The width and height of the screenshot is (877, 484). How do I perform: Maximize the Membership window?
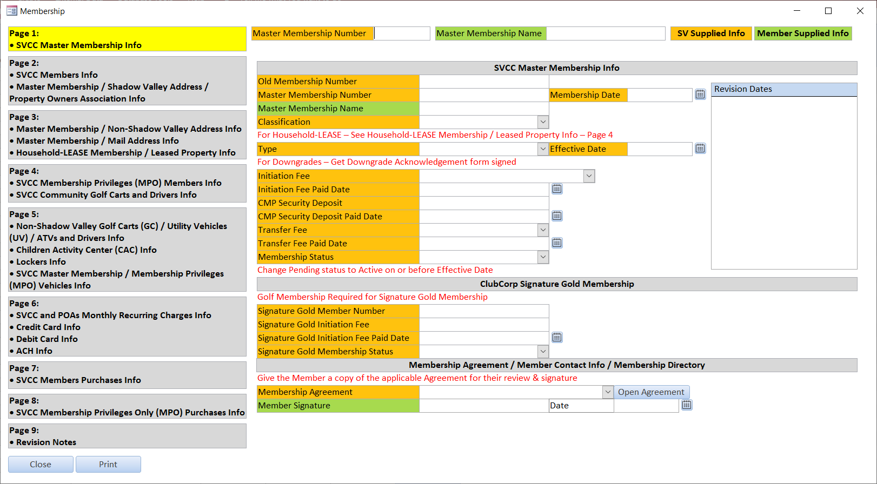click(x=828, y=11)
